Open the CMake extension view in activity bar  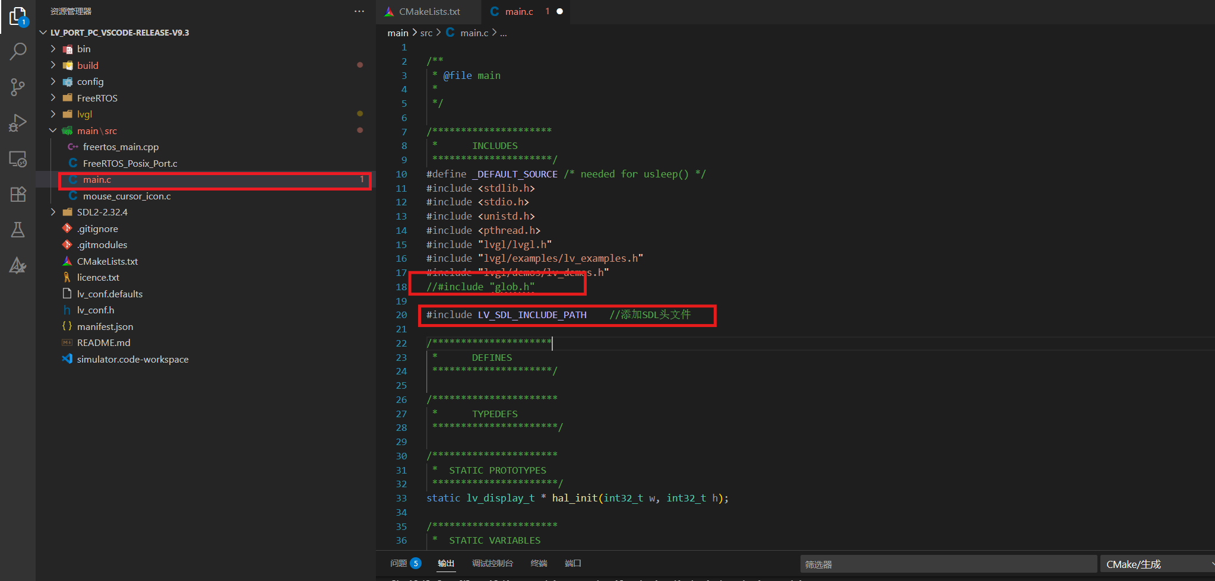point(18,265)
